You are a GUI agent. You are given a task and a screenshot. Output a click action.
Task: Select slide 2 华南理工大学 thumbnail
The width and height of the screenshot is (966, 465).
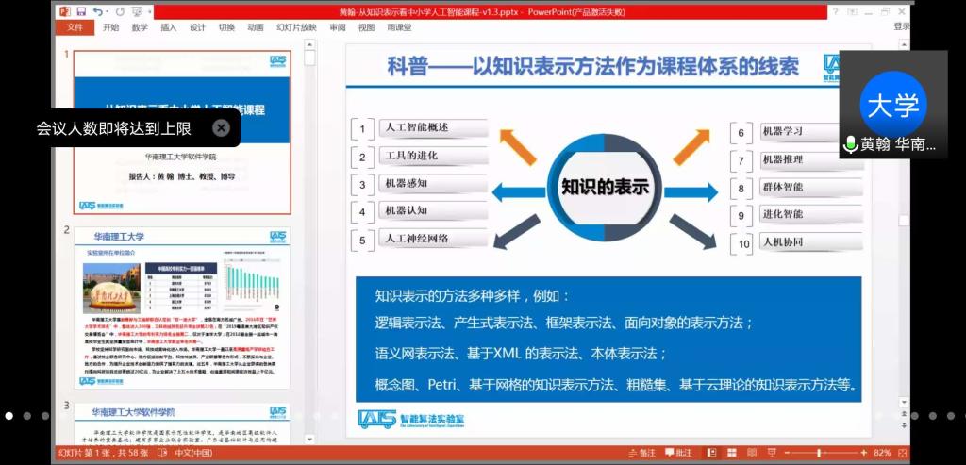(x=182, y=308)
